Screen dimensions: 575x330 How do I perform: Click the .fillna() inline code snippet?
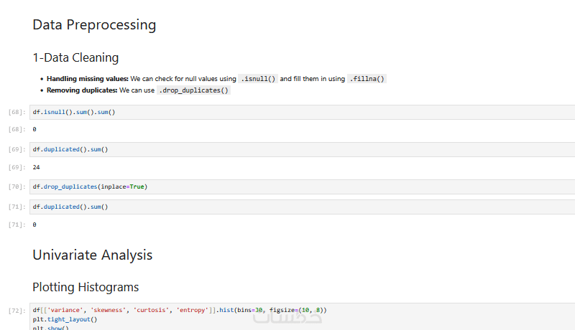pyautogui.click(x=367, y=79)
